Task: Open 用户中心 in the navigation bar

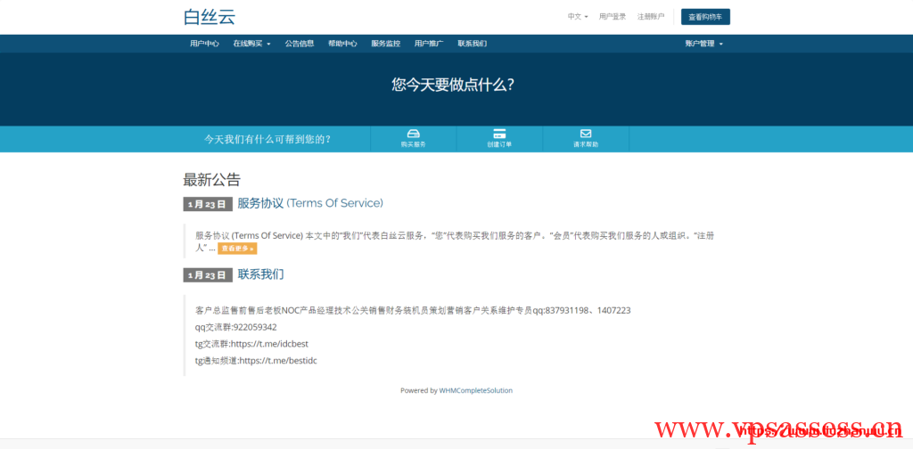Action: coord(204,44)
